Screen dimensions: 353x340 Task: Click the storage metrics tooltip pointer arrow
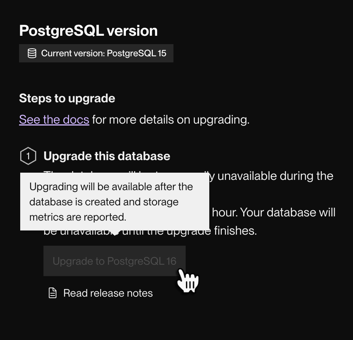pyautogui.click(x=116, y=232)
